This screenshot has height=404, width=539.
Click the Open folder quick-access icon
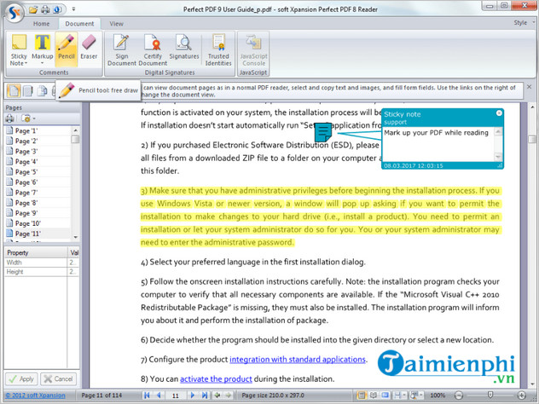(x=33, y=9)
